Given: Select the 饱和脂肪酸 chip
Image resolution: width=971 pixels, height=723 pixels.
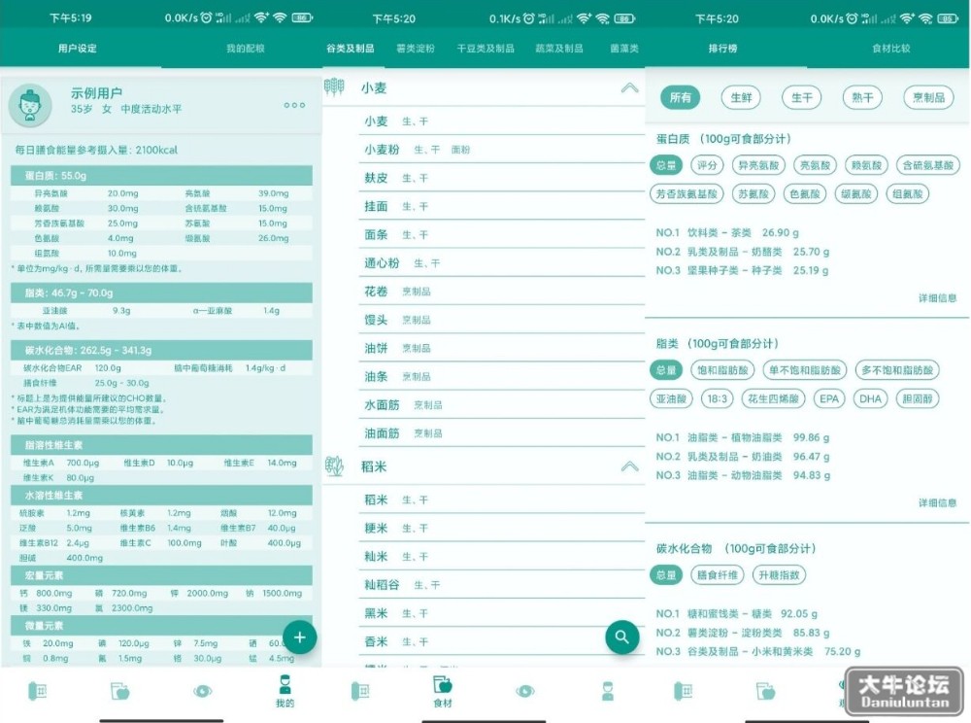Looking at the screenshot, I should coord(722,370).
